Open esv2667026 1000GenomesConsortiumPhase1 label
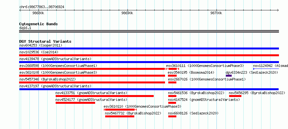The image size is (288, 129). (x=207, y=79)
